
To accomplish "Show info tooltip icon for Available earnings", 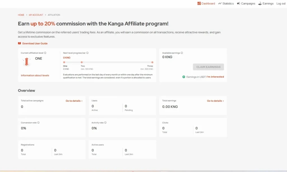I will pos(182,53).
